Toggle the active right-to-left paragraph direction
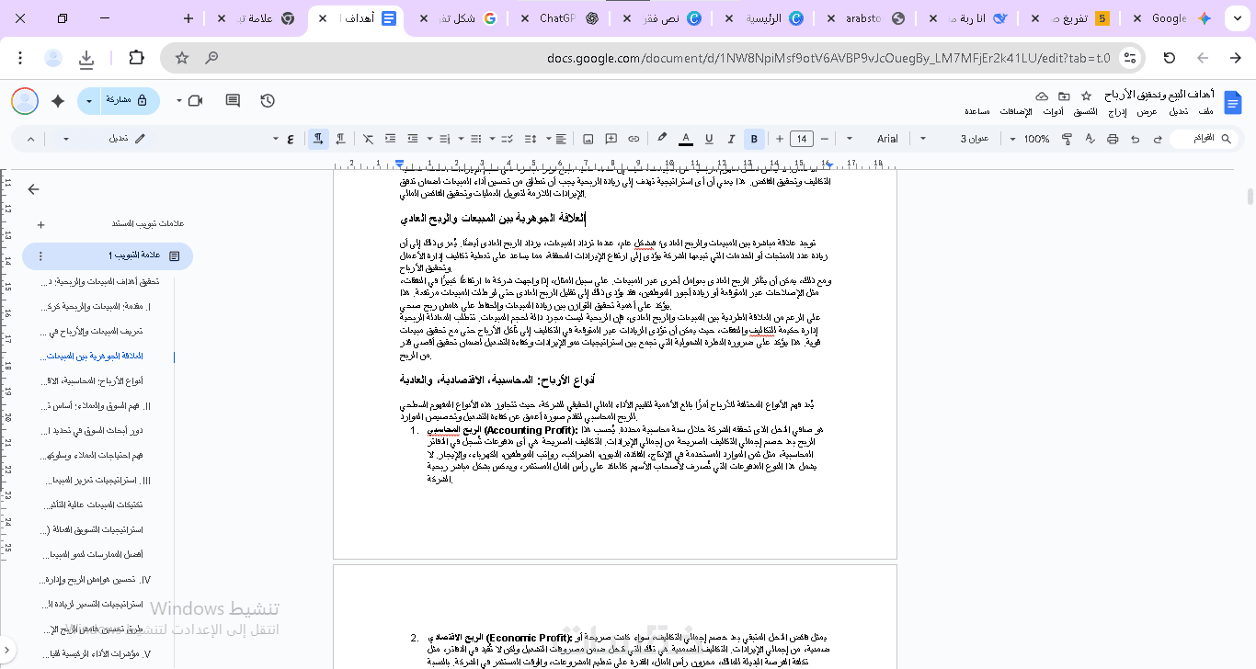Image resolution: width=1256 pixels, height=669 pixels. (318, 139)
